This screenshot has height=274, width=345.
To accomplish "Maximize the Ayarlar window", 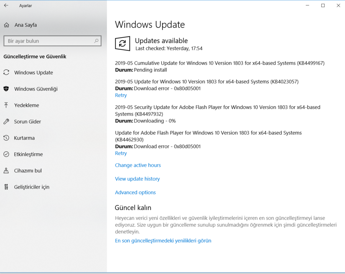I will 323,5.
